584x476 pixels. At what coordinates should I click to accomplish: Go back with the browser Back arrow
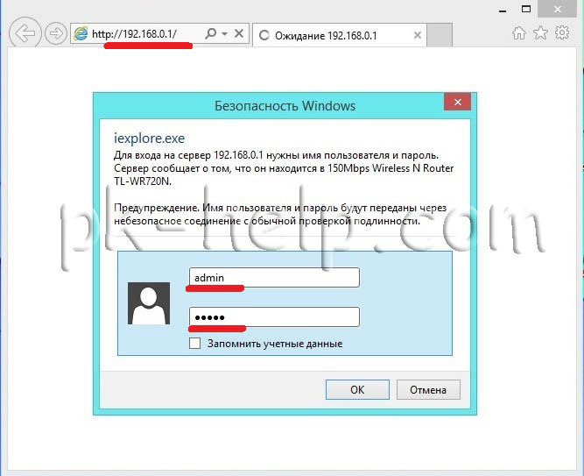25,33
